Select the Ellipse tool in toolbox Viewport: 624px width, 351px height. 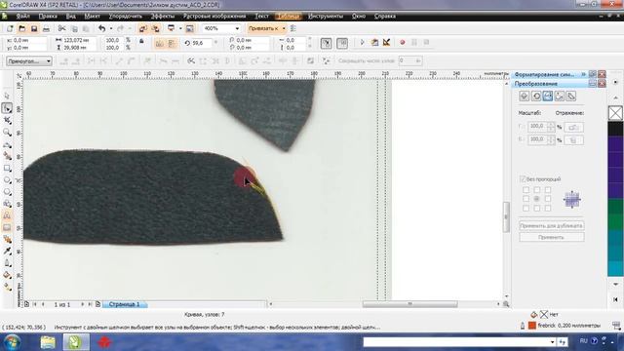coord(7,179)
